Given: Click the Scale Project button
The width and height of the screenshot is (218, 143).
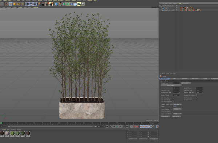Looking at the screenshot, I should (x=171, y=85).
